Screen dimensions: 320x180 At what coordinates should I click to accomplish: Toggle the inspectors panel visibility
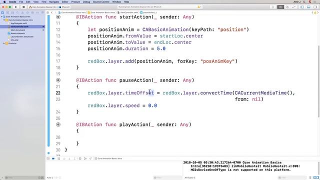pos(315,7)
